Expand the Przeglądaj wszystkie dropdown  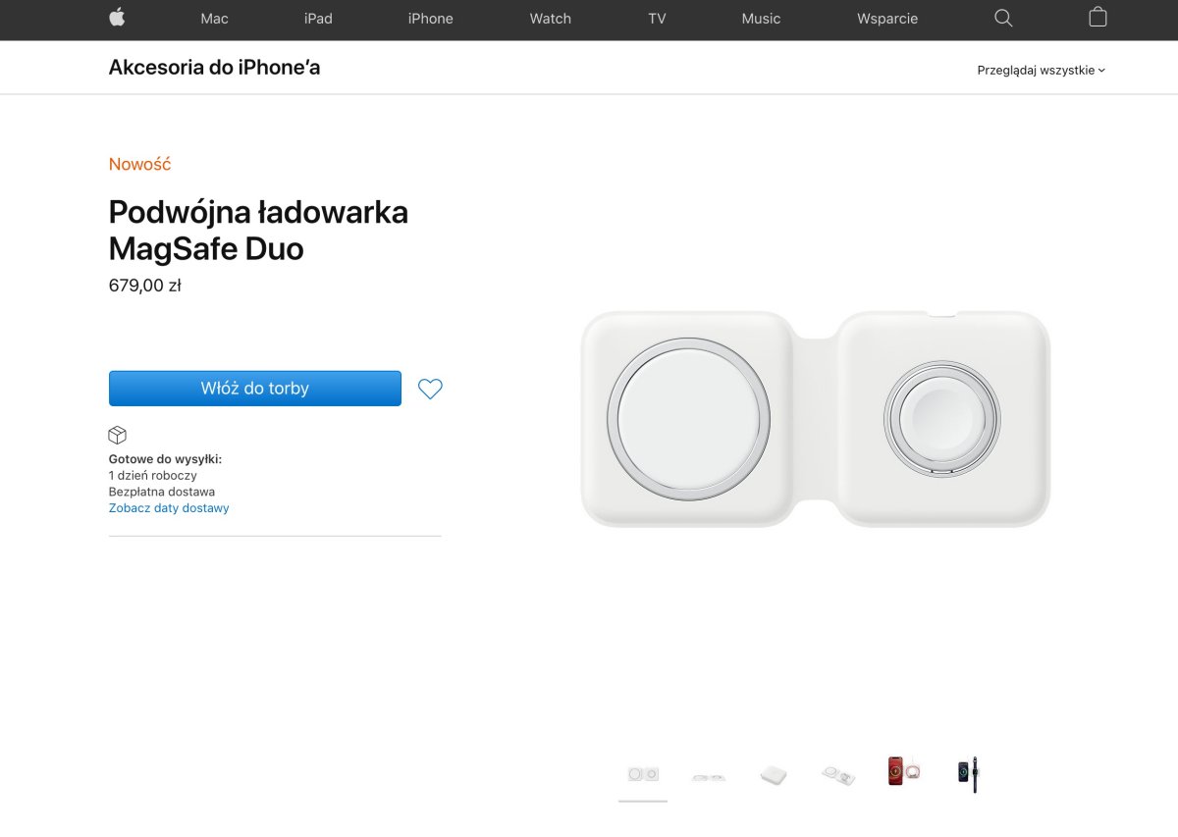pos(1041,70)
